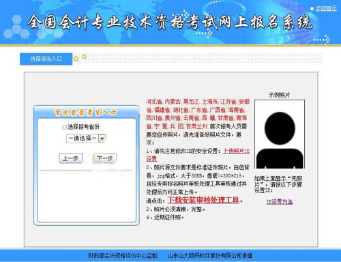Click the 上一步 button

click(x=70, y=158)
